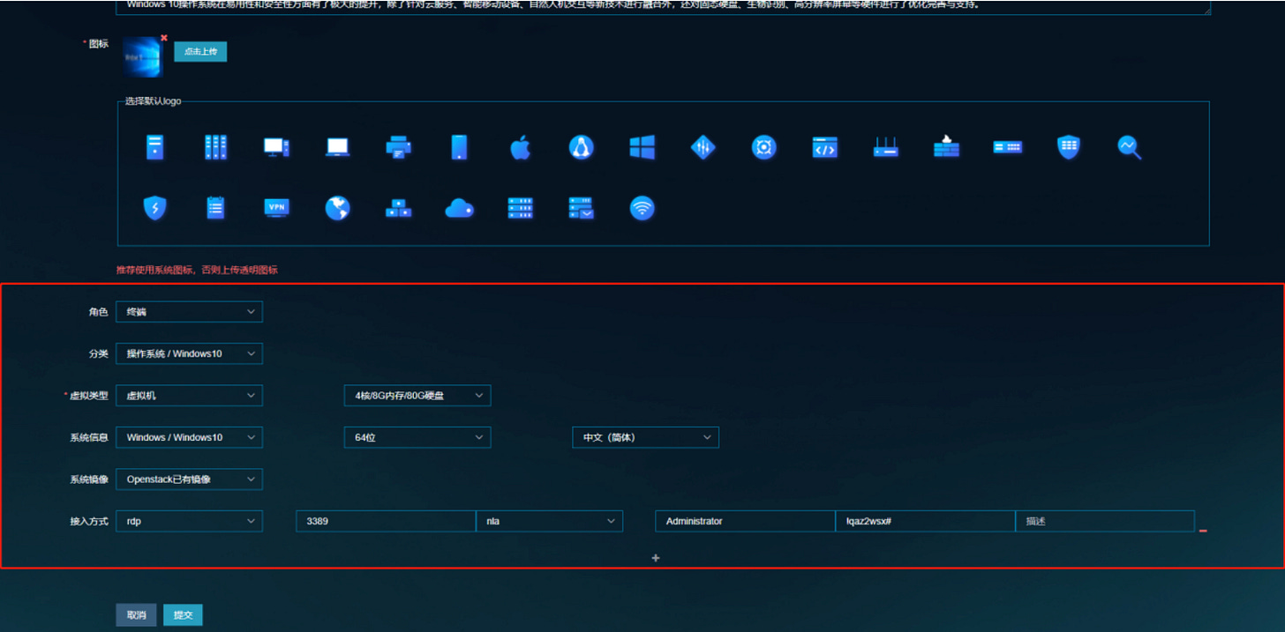The image size is (1285, 632).
Task: Pick the Linux penguin logo
Action: 581,147
